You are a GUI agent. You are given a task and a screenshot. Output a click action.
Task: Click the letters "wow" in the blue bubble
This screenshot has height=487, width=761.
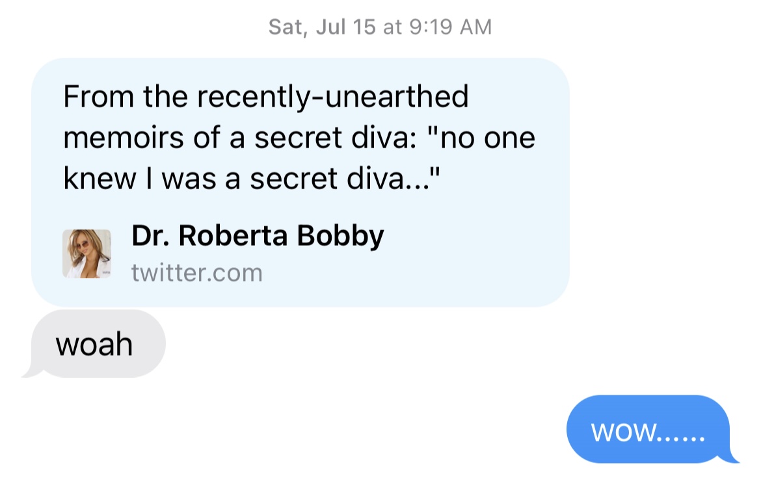tap(624, 432)
